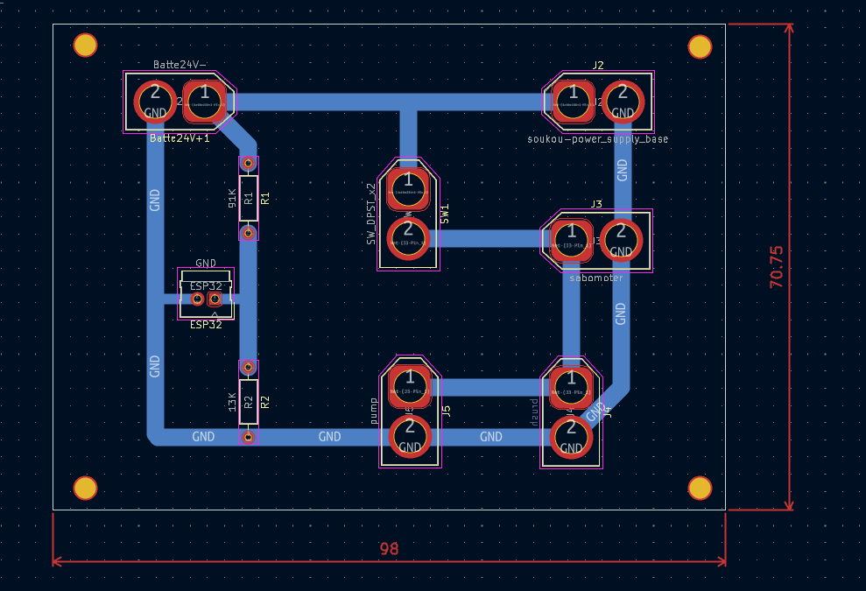This screenshot has height=591, width=866.
Task: Click the 98 width dimension text
Action: 389,549
